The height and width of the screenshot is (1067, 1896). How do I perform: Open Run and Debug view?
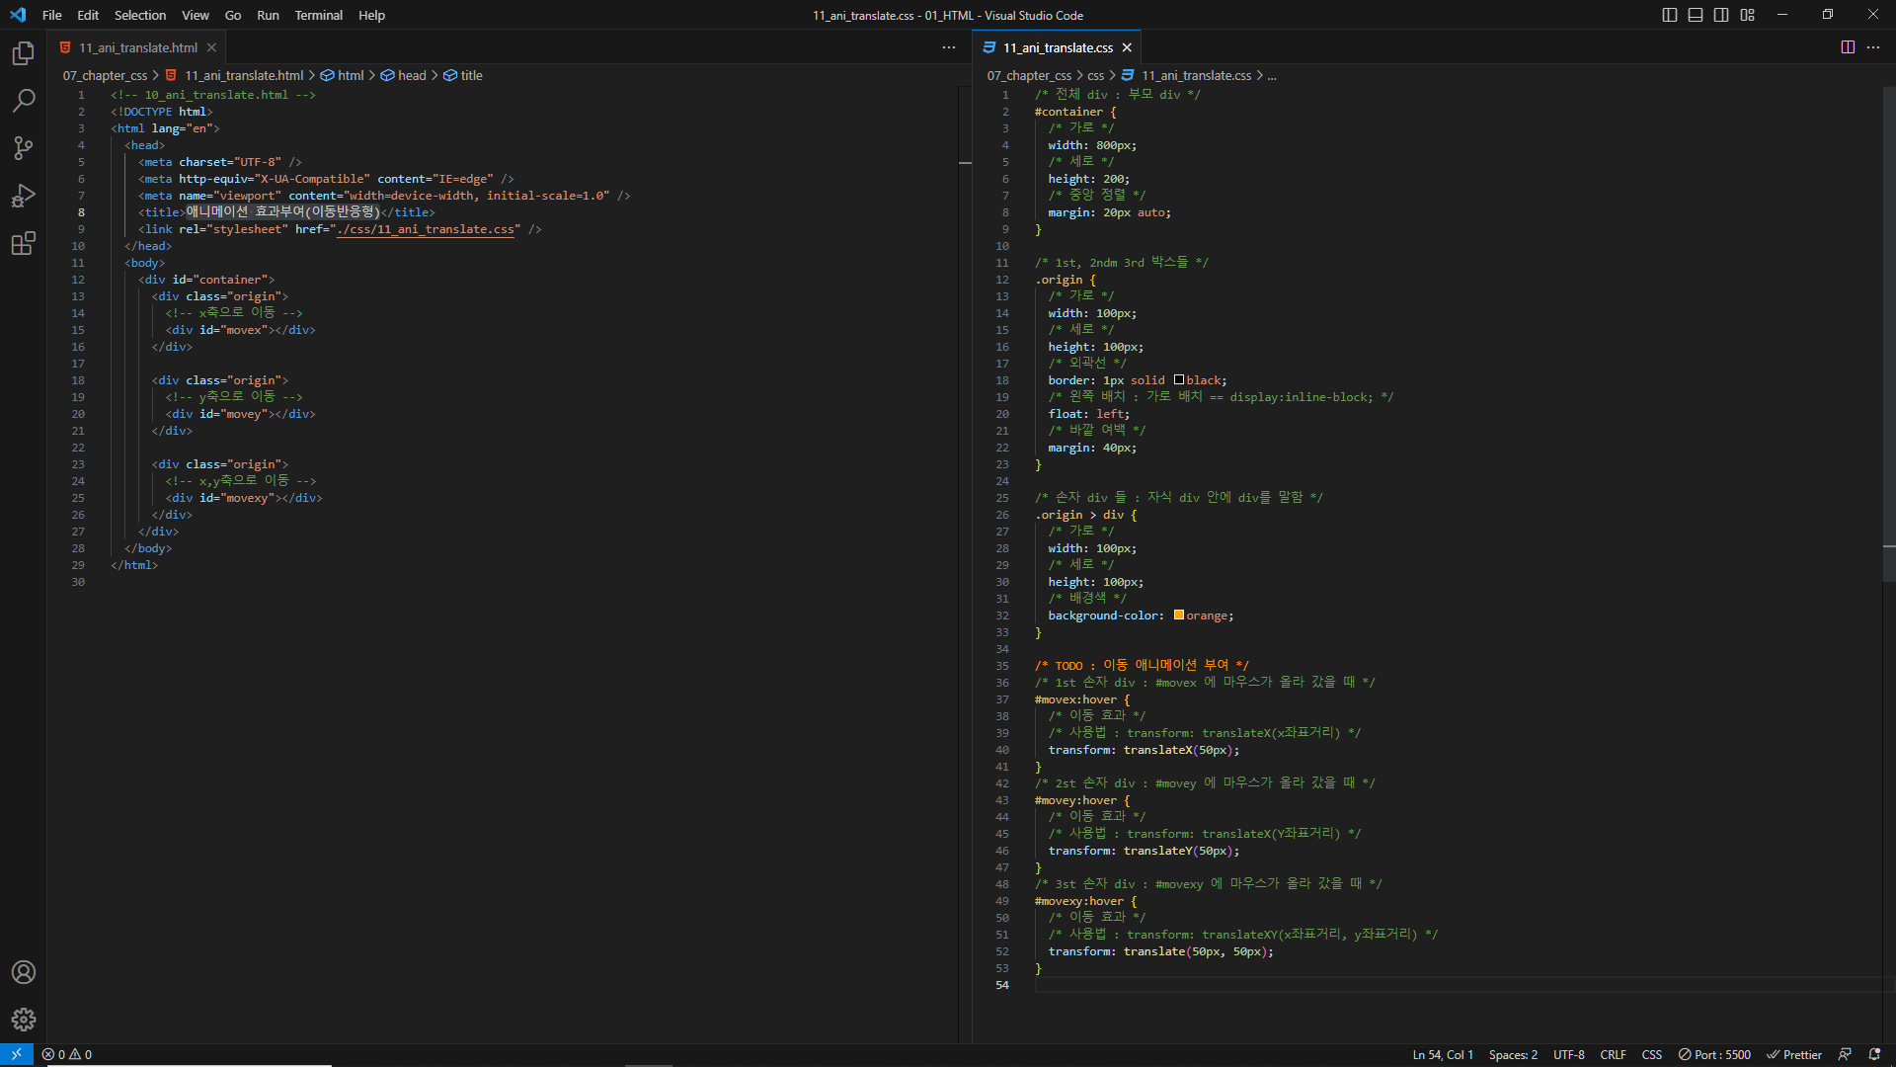click(x=24, y=196)
